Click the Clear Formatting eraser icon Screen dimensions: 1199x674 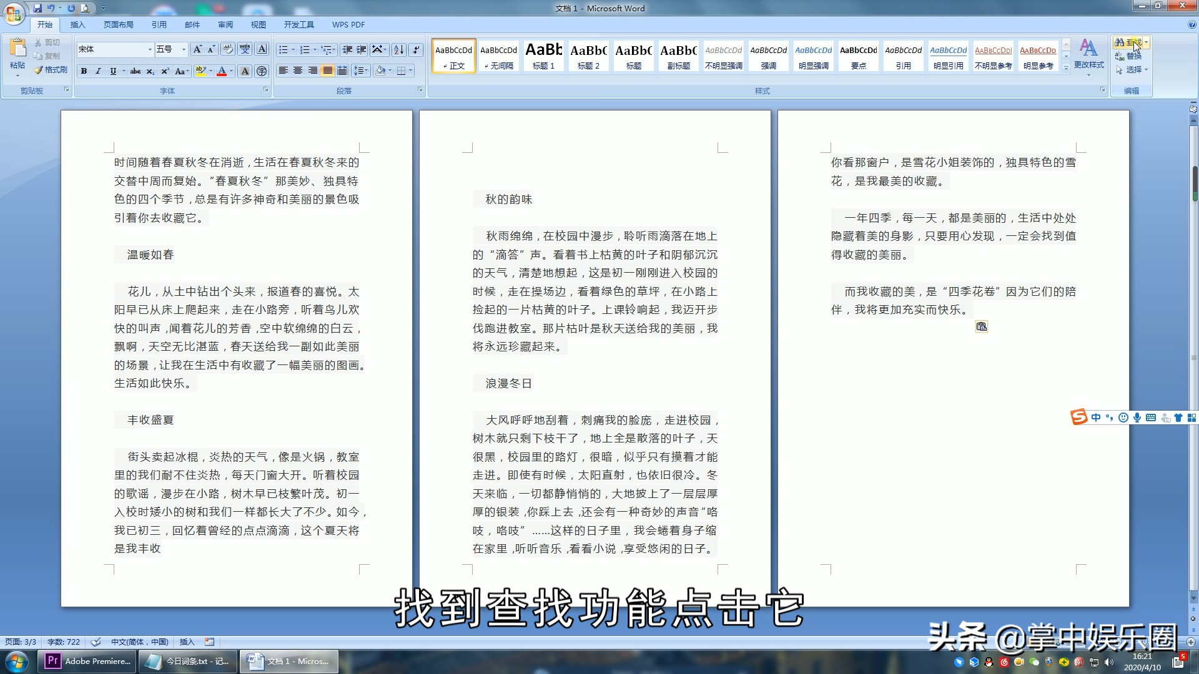click(x=228, y=49)
